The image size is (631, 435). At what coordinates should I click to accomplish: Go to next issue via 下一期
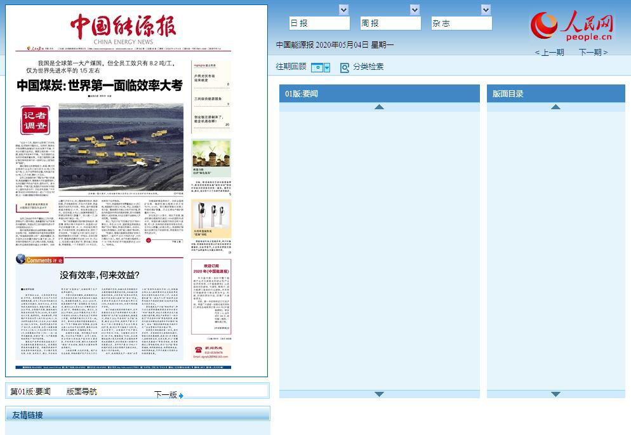(x=593, y=53)
